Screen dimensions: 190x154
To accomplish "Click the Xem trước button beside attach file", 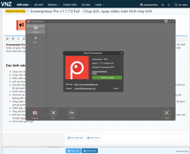I will click(x=93, y=138).
